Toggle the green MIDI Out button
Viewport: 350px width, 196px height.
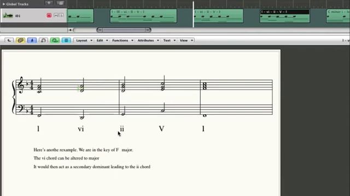[x=55, y=40]
